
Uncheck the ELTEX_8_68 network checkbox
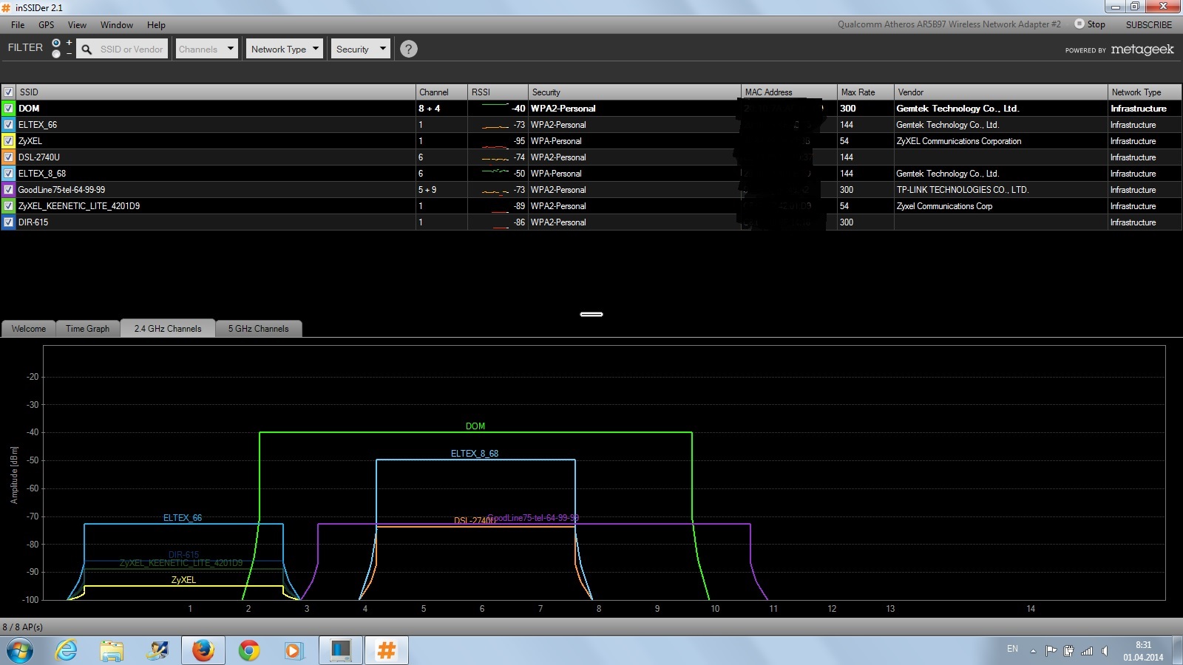(x=8, y=173)
